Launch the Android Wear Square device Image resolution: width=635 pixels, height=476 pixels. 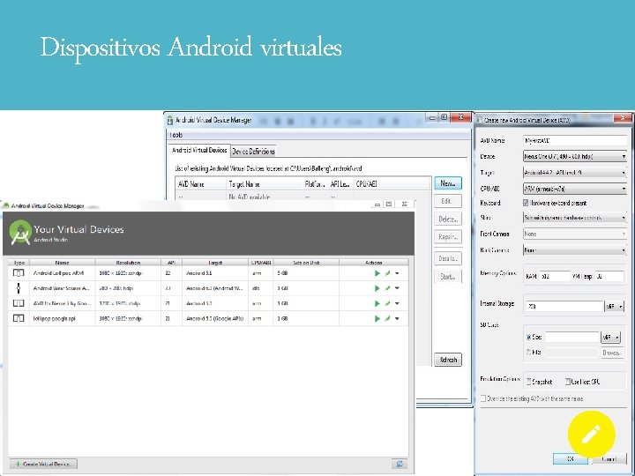point(377,288)
